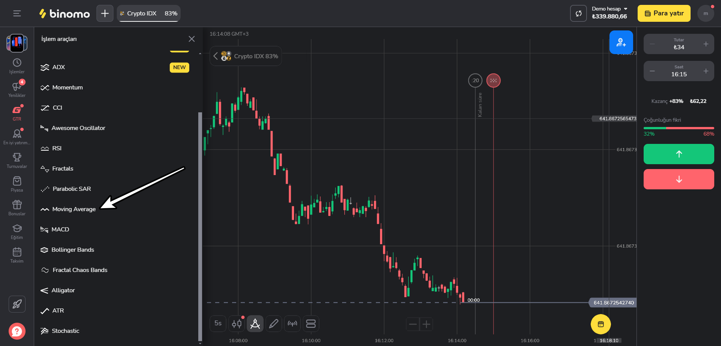Open help via the question mark icon
Image resolution: width=721 pixels, height=346 pixels.
pos(17,331)
